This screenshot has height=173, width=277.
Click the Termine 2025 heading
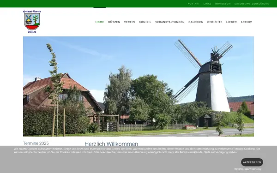36,143
